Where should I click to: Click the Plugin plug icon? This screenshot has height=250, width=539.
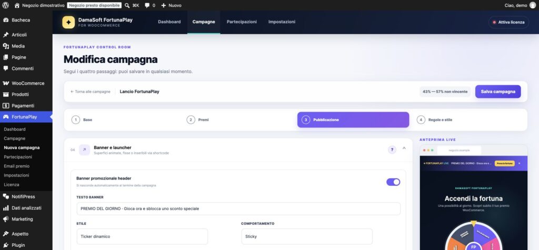[x=5, y=245]
